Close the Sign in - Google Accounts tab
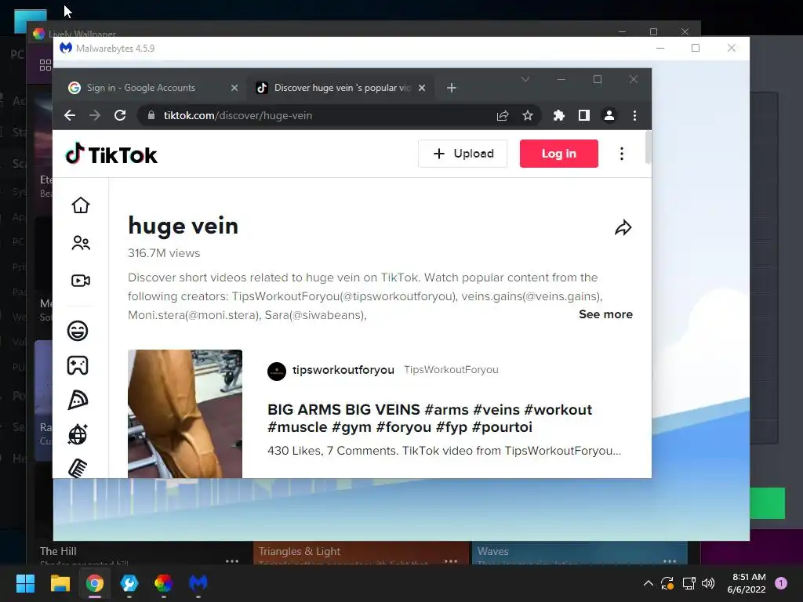 pos(234,88)
